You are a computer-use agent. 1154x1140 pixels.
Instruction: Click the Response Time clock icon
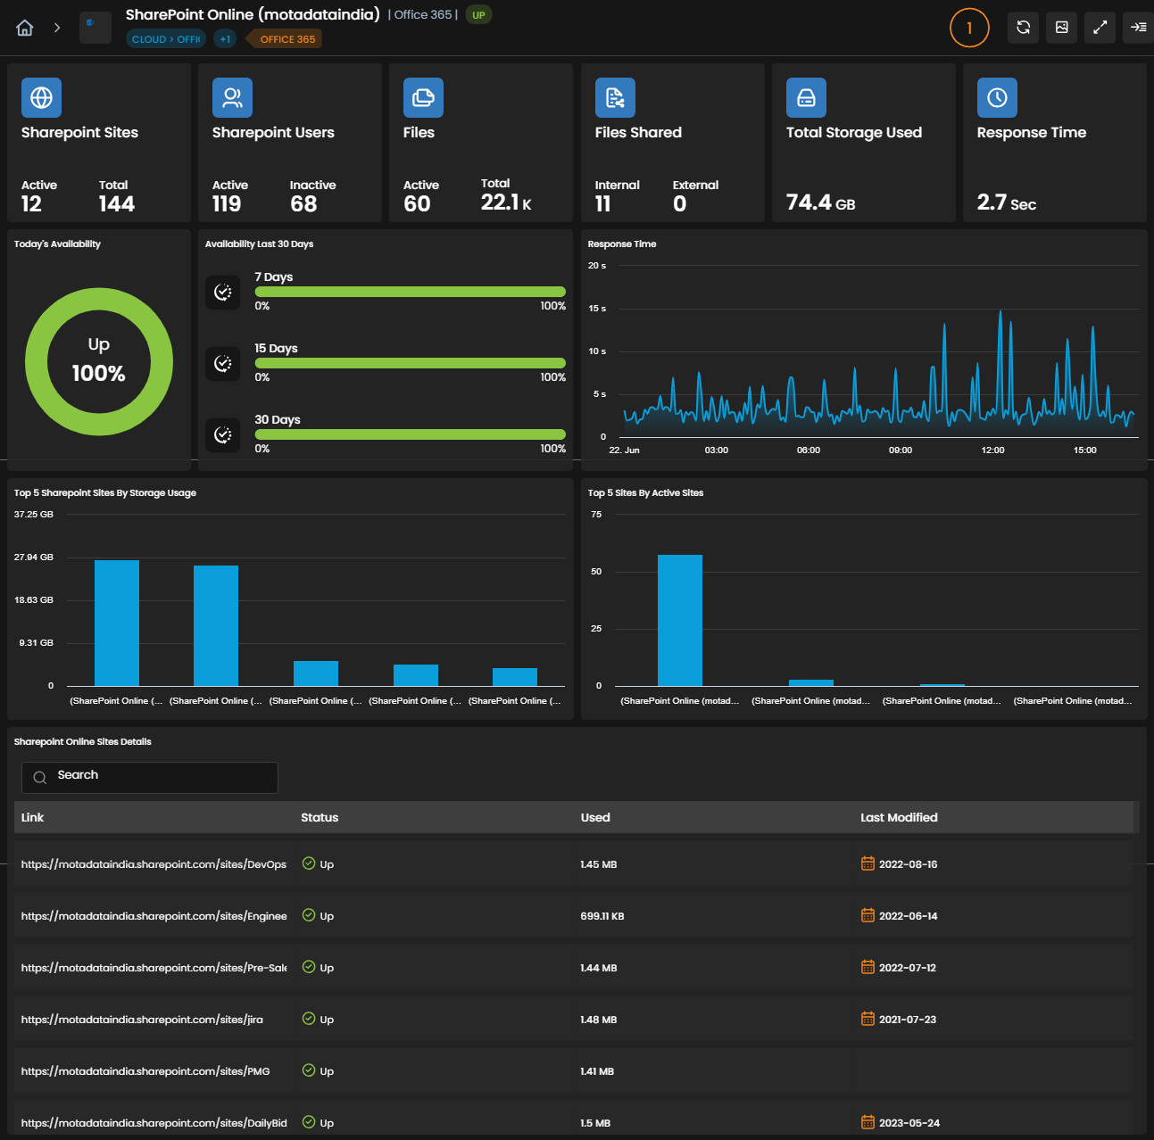click(997, 97)
